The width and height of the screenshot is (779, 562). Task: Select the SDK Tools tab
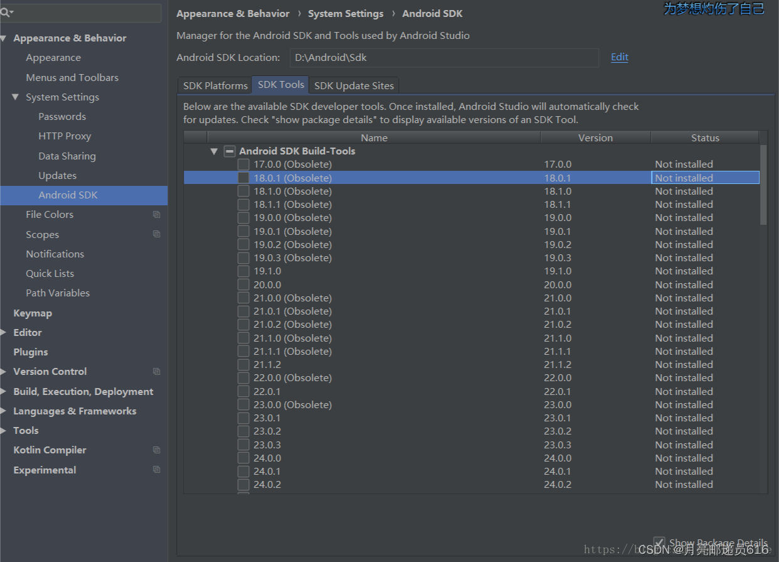[x=281, y=85]
